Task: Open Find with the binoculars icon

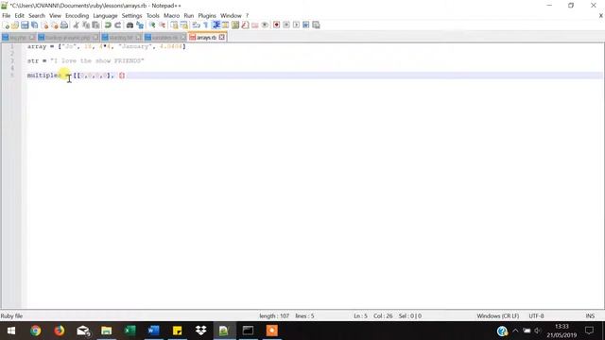Action: pyautogui.click(x=130, y=25)
